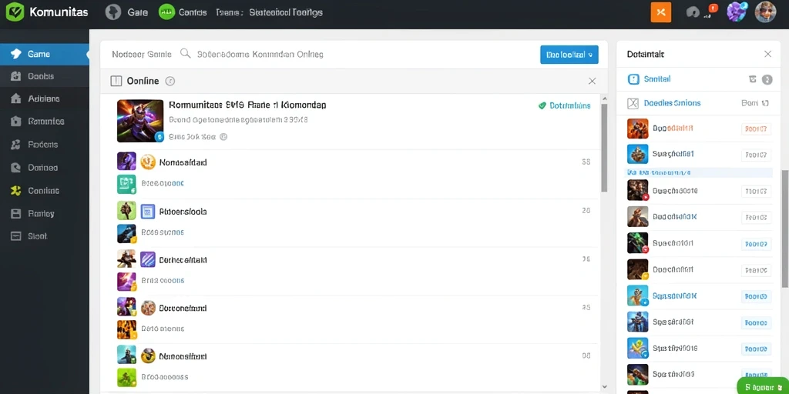
Task: Collapse the Oonline section with its X
Action: [x=593, y=81]
